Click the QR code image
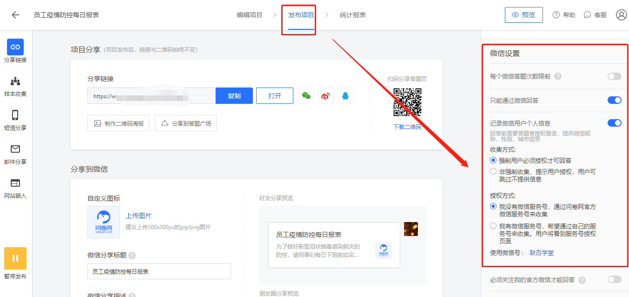Screen dimensions: 629x297 tap(407, 102)
